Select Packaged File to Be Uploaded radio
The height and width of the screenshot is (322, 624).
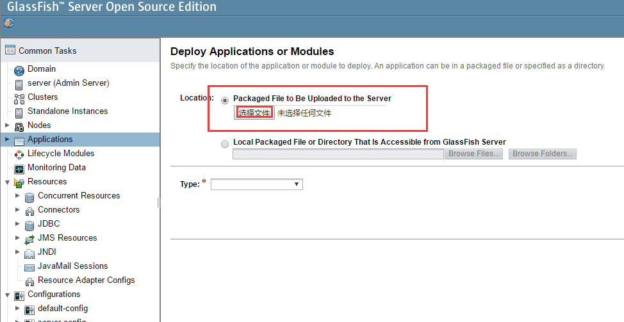pyautogui.click(x=225, y=100)
